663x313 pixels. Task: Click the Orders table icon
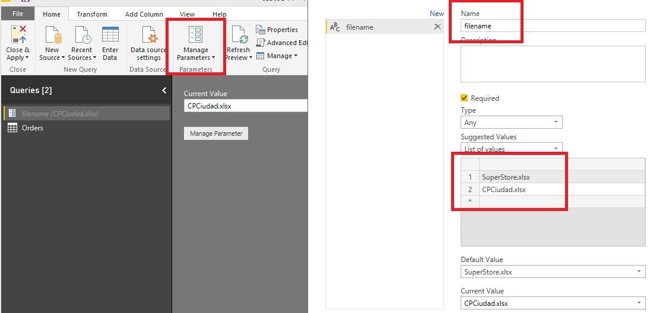click(x=12, y=128)
